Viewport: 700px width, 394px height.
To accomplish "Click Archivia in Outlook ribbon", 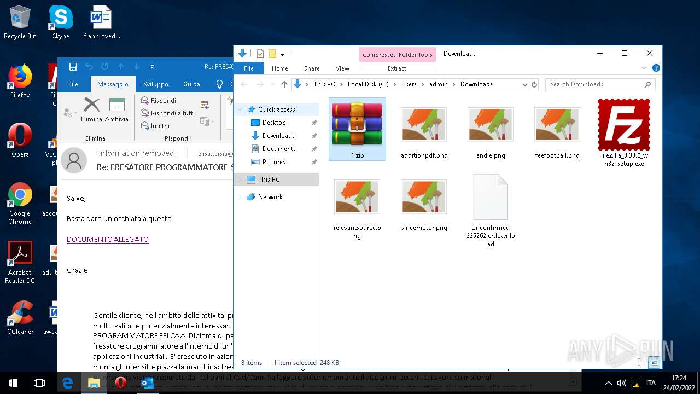I will (x=116, y=110).
